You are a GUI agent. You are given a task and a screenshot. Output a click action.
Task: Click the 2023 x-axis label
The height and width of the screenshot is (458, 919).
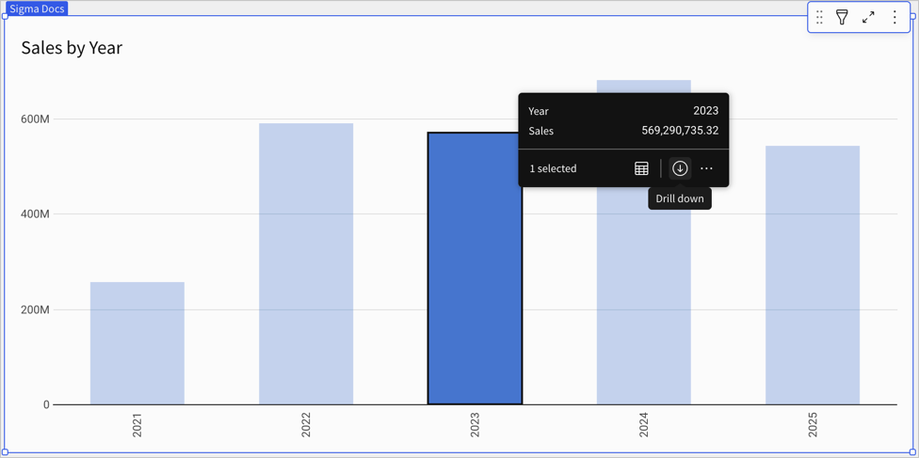tap(475, 425)
